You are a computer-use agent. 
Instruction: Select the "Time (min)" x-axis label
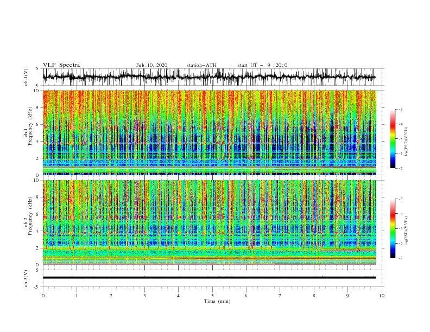tap(217, 301)
